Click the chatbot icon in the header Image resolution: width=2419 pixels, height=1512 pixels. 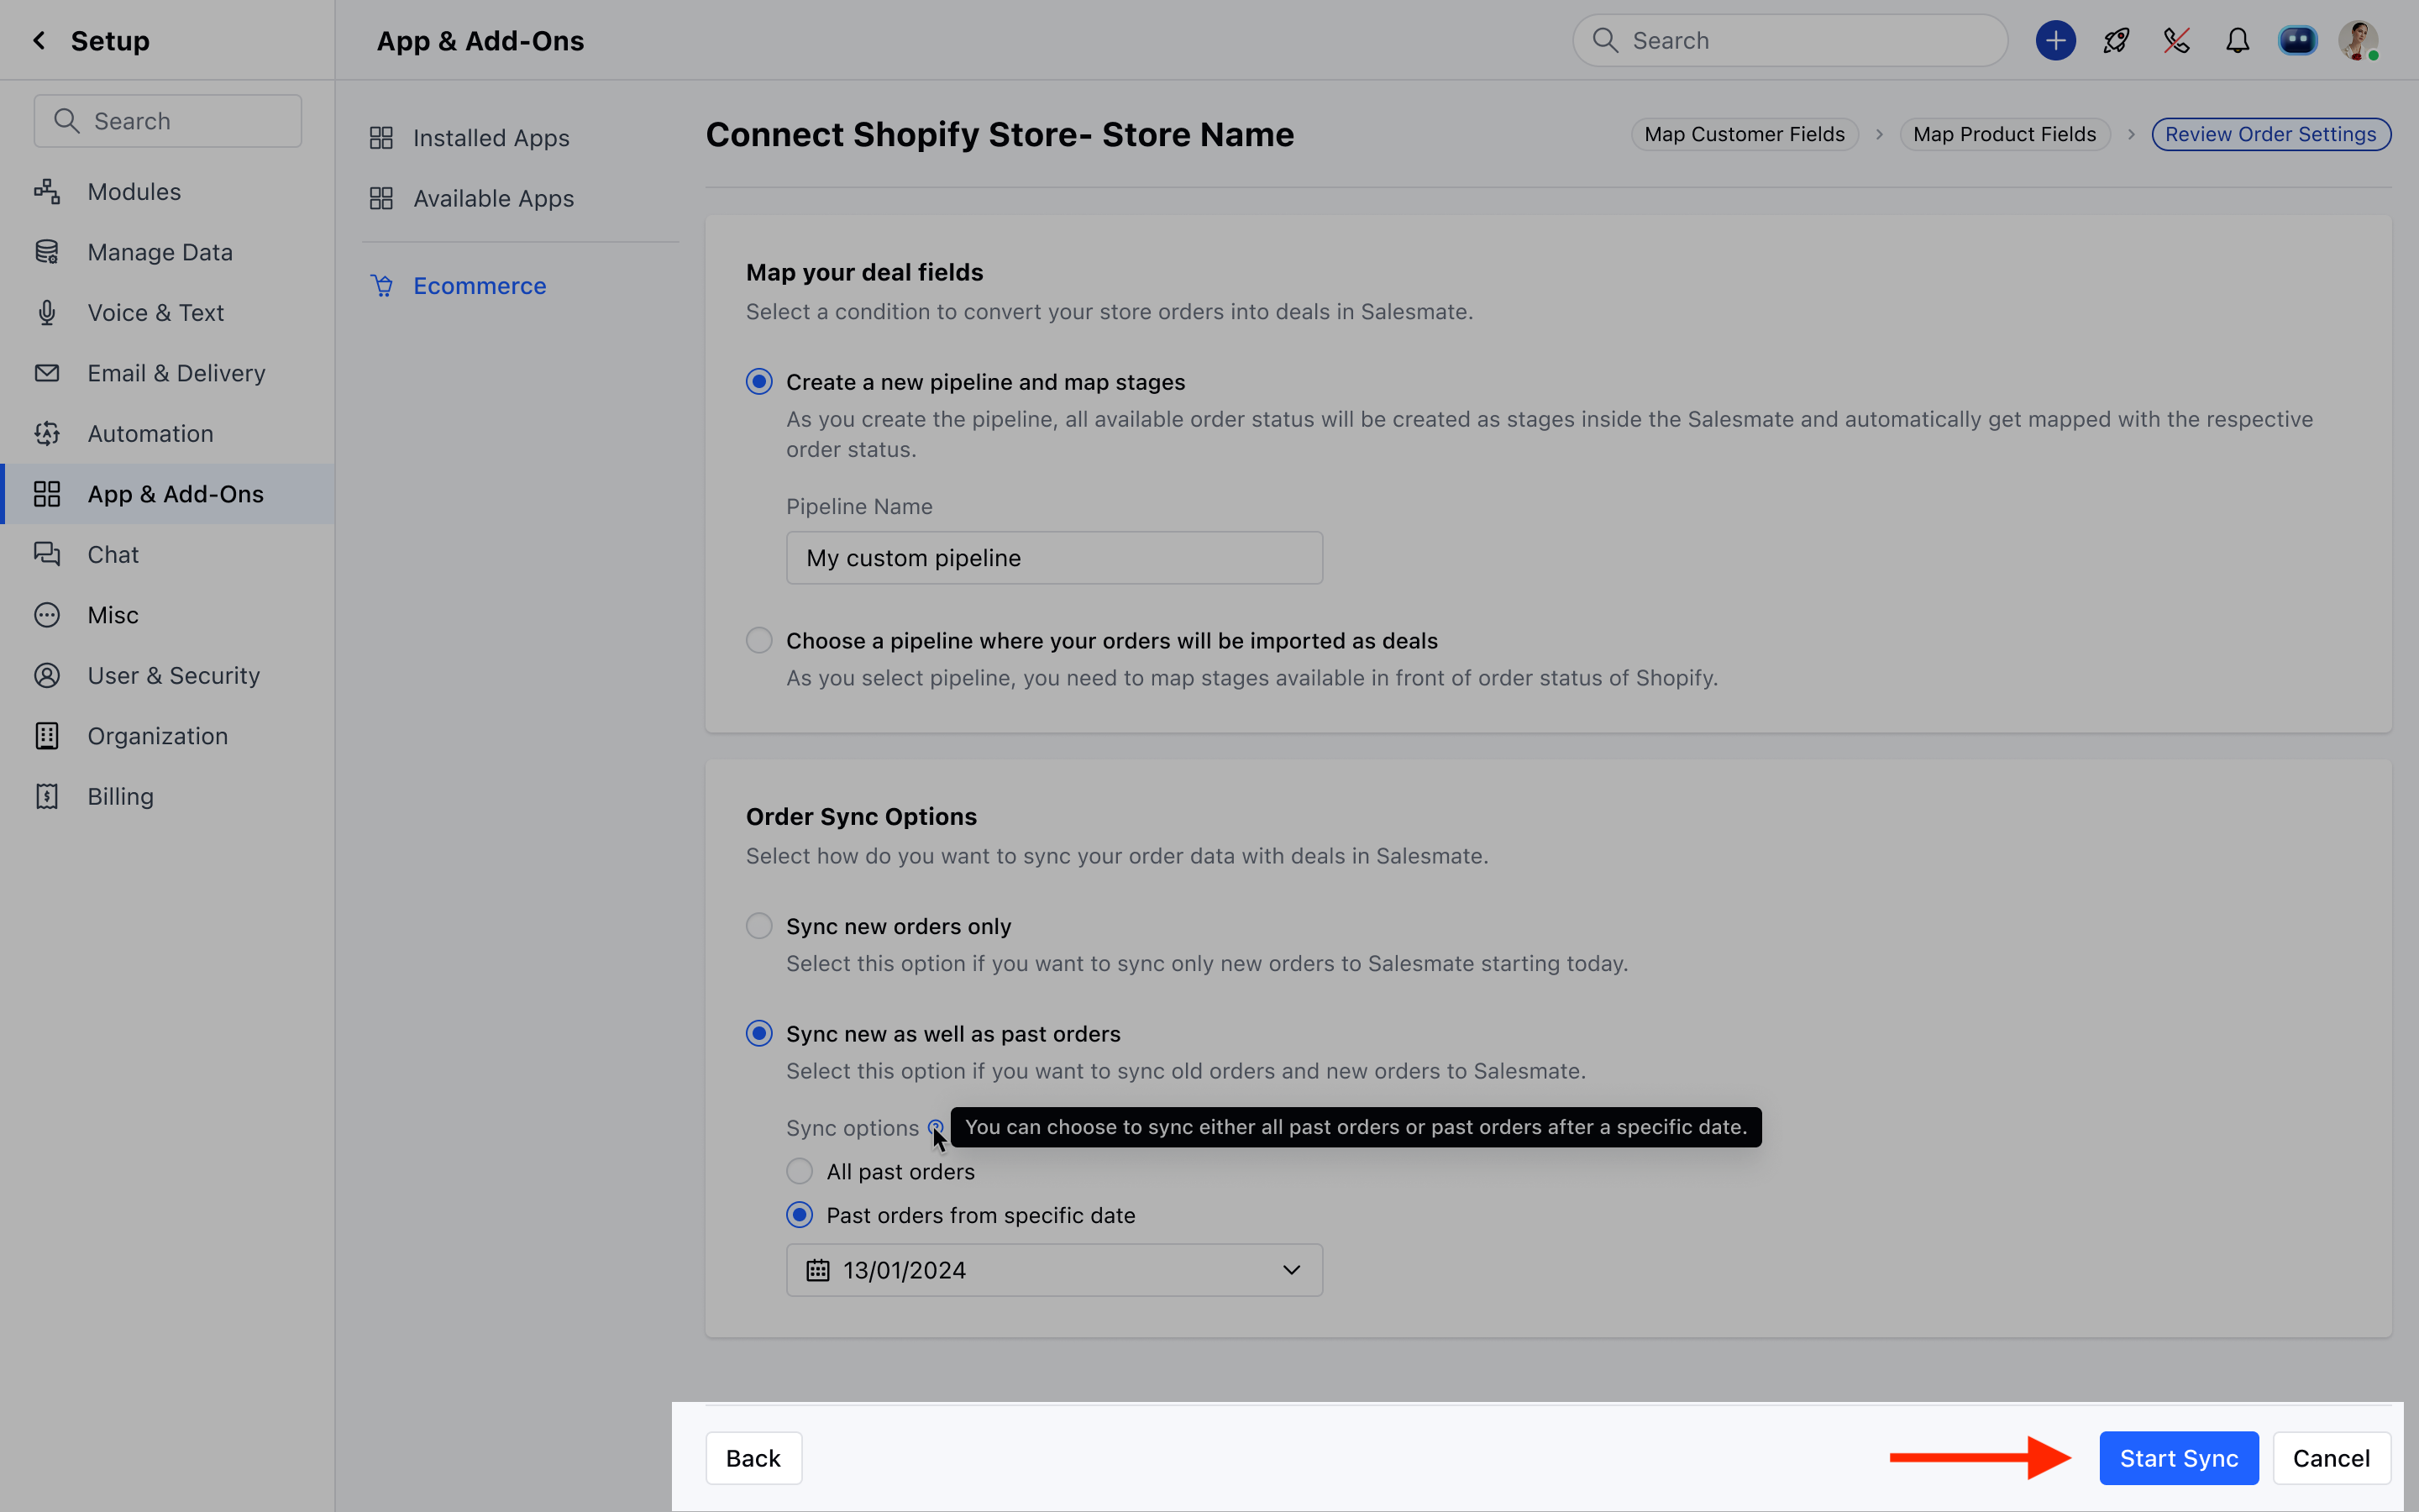tap(2297, 40)
